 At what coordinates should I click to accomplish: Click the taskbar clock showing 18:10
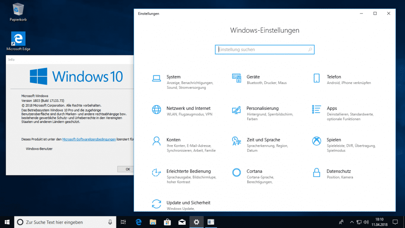[x=380, y=222]
